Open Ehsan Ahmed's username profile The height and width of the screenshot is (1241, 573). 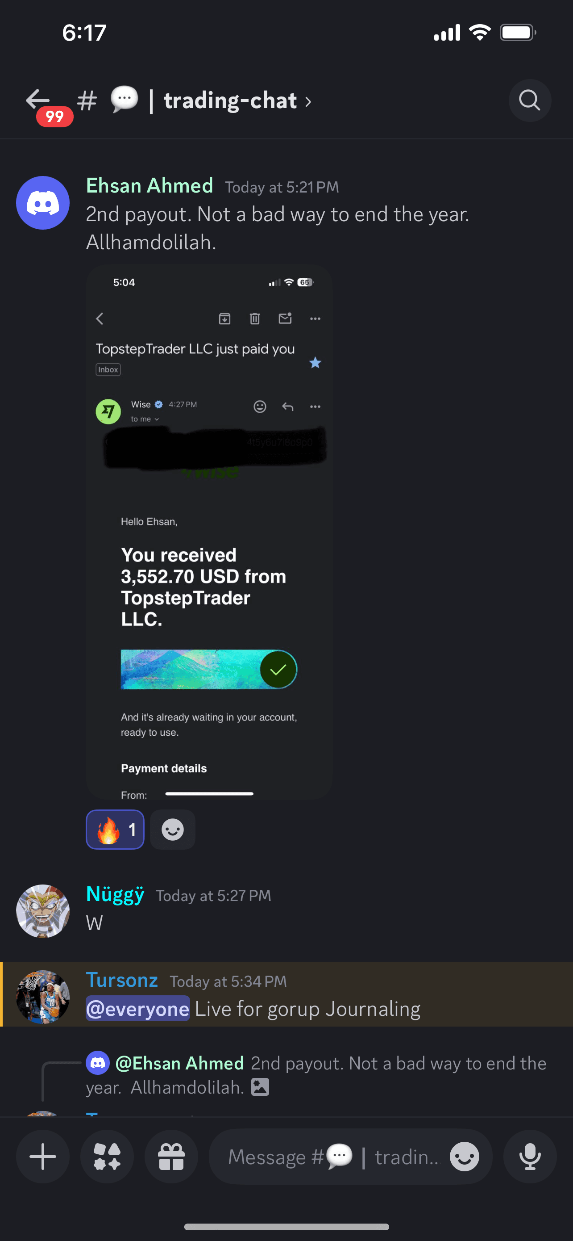149,185
